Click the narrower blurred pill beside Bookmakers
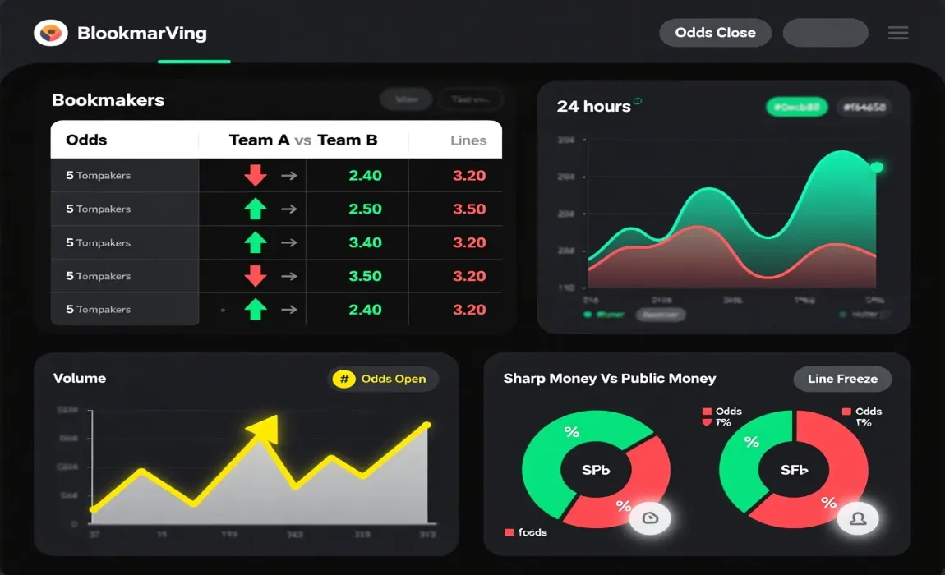Screen dimensions: 945x575 (x=406, y=99)
